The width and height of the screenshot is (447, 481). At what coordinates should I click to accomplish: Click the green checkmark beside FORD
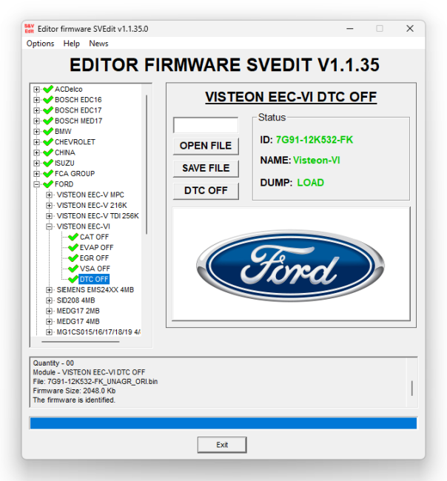pos(48,184)
